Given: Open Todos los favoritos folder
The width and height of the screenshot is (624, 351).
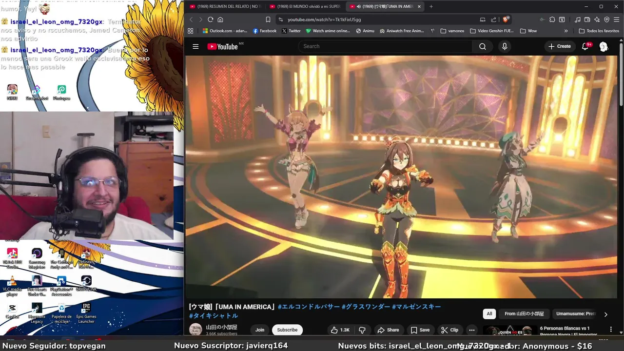Looking at the screenshot, I should click(x=599, y=31).
